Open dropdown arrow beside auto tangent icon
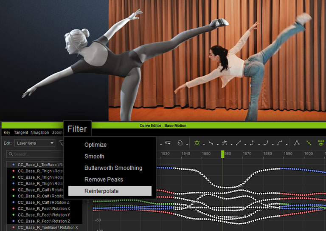 coord(204,144)
